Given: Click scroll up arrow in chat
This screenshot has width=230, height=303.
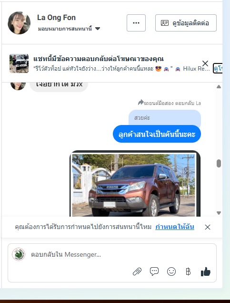Looking at the screenshot, I should (219, 86).
